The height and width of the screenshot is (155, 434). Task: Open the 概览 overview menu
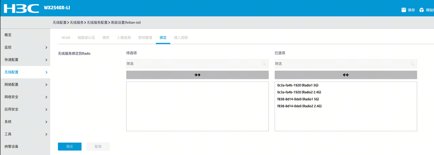click(x=25, y=35)
